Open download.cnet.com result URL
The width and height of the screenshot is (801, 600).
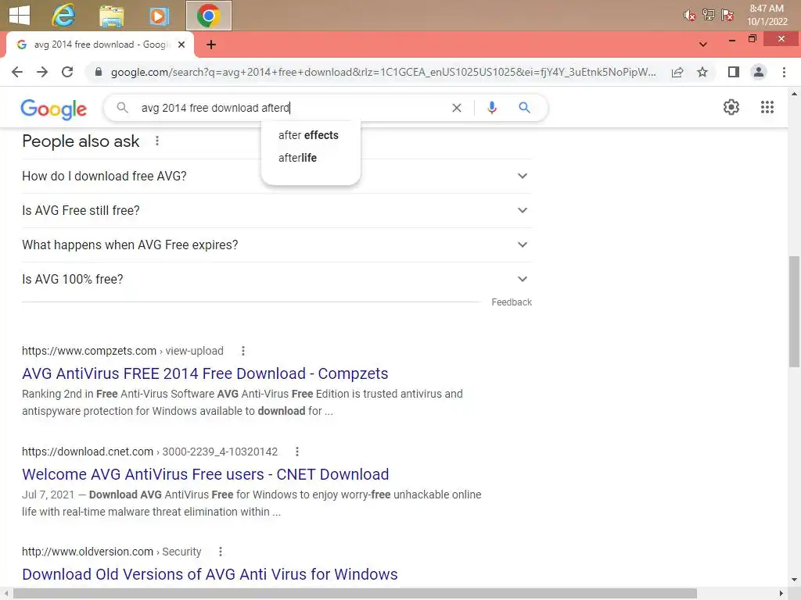(x=149, y=452)
